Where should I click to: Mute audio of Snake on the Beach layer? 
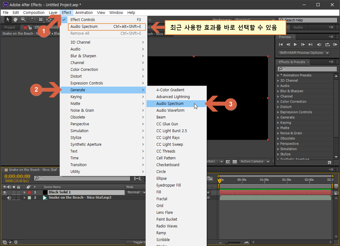click(x=9, y=198)
